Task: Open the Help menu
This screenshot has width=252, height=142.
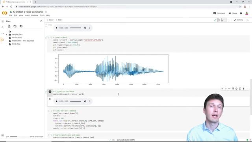Action: point(48,15)
